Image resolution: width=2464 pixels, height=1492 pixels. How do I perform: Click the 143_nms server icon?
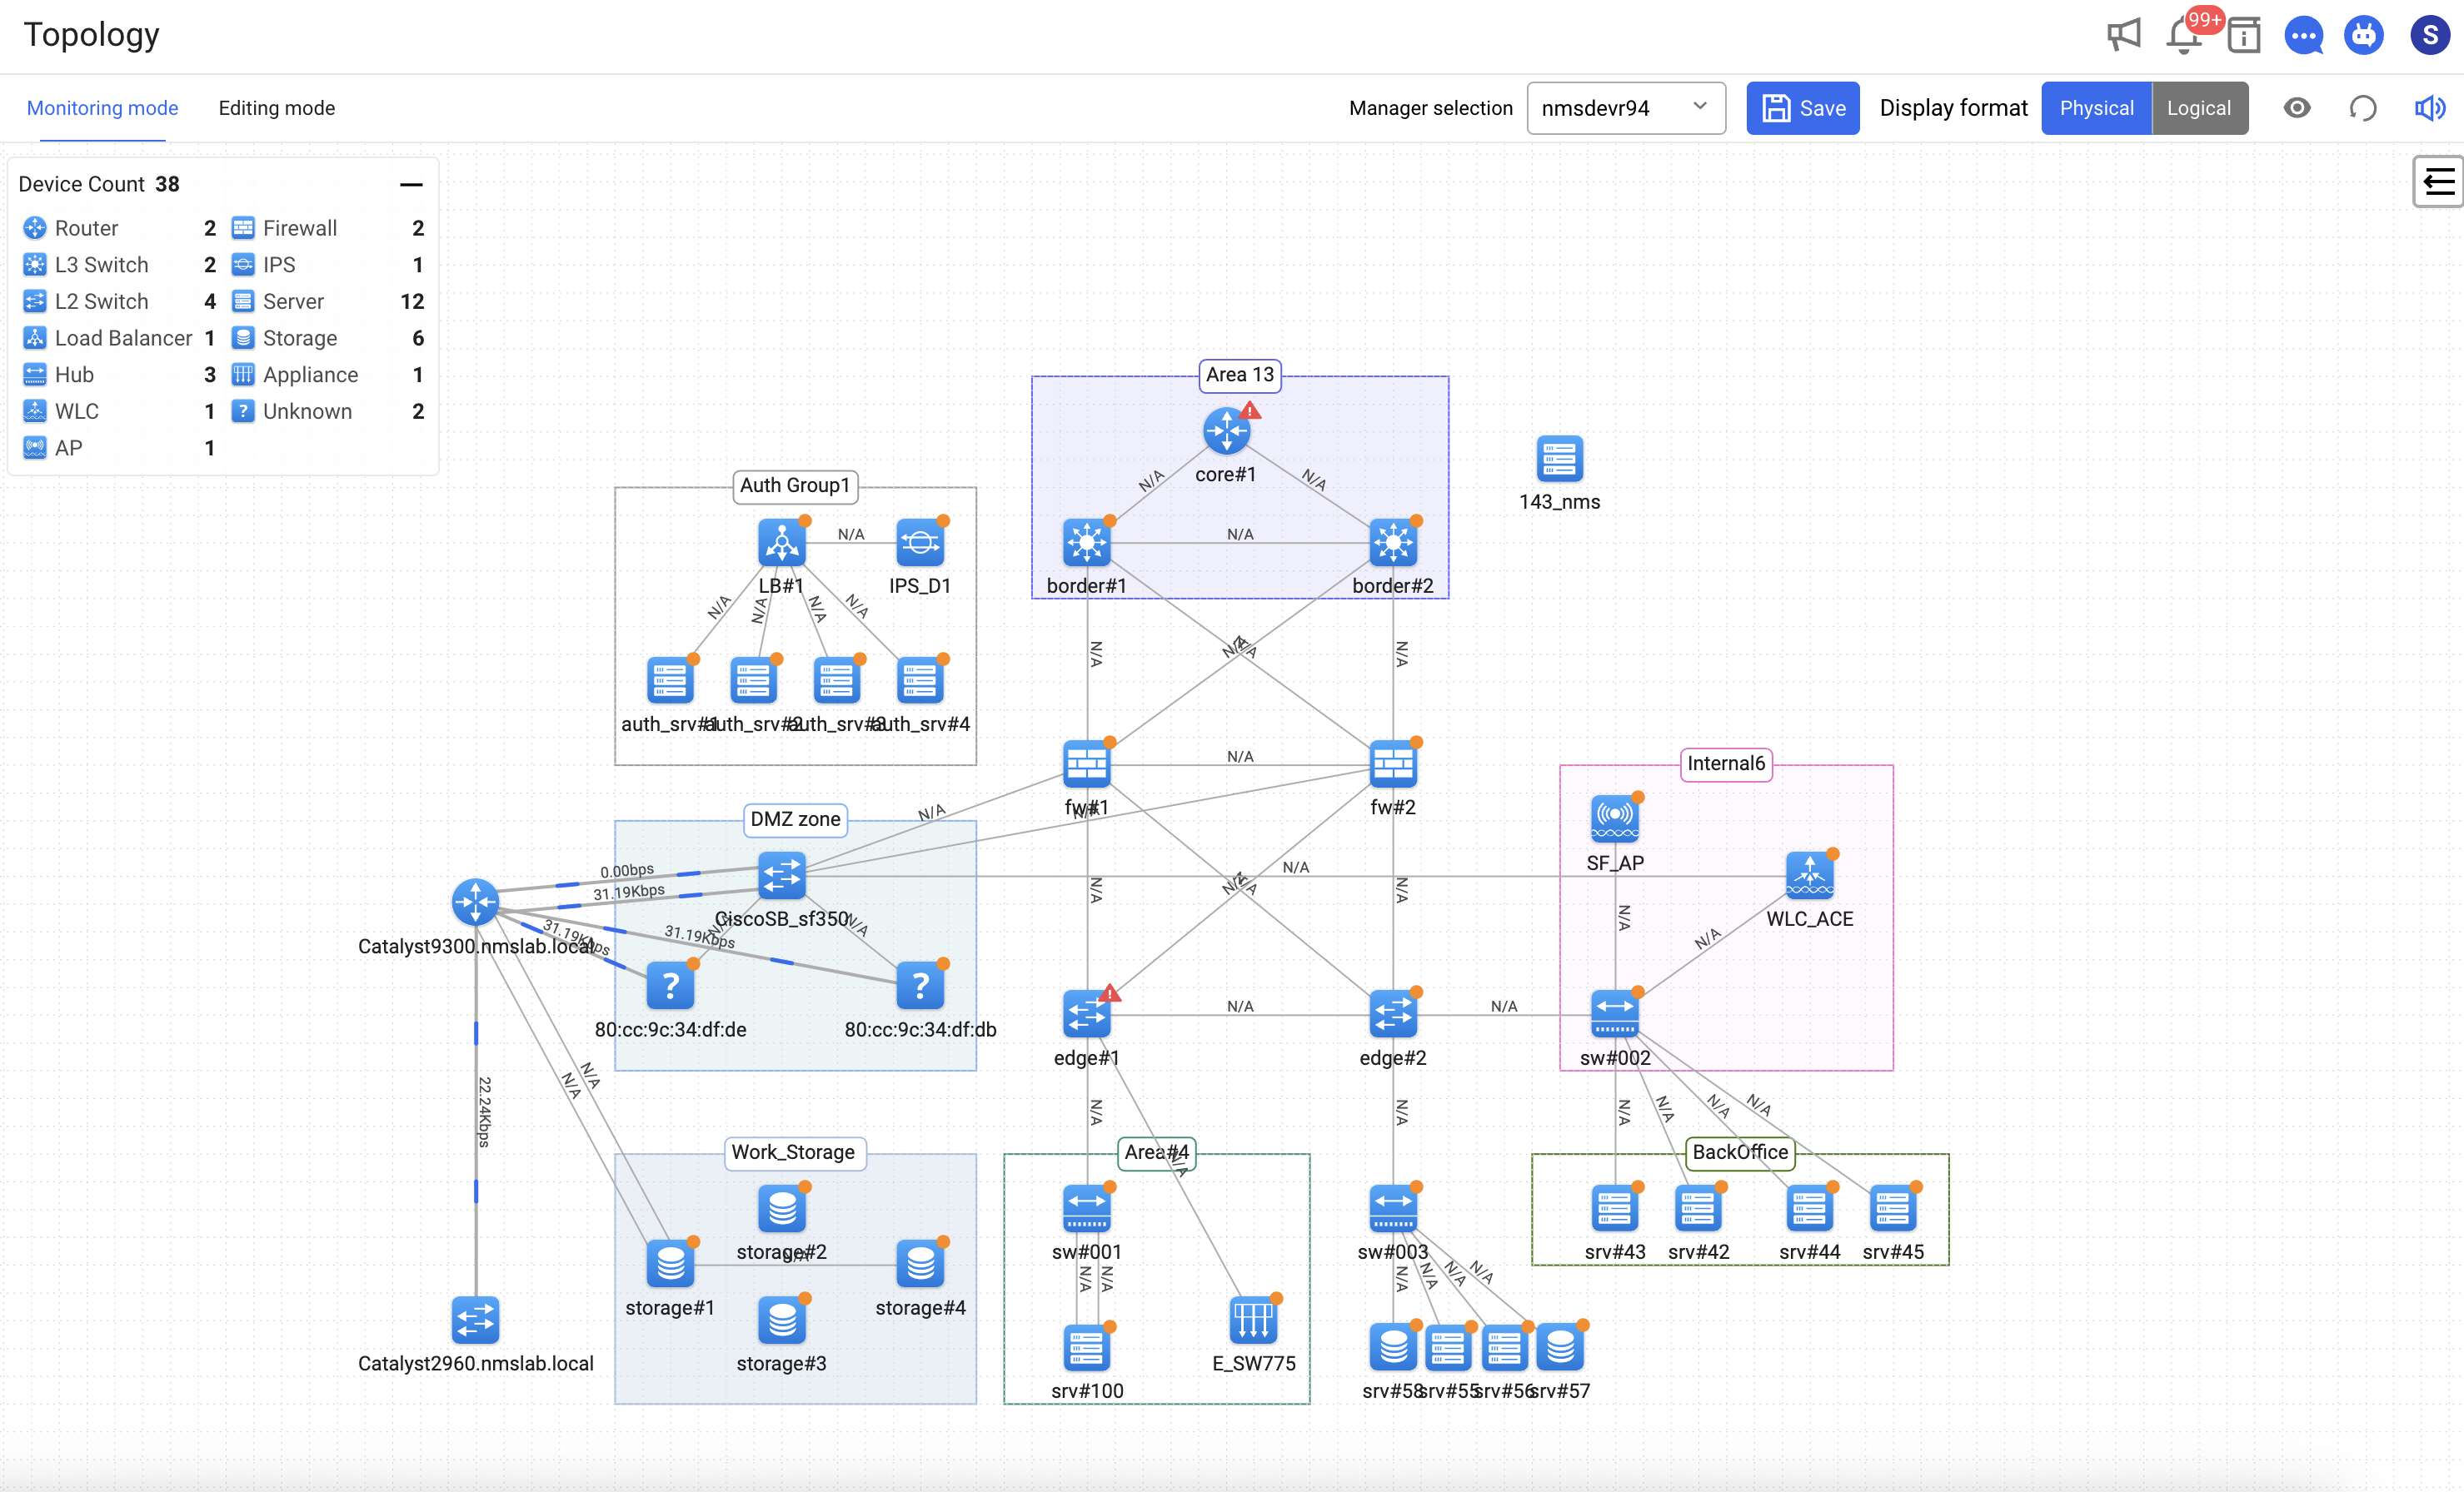coord(1559,460)
